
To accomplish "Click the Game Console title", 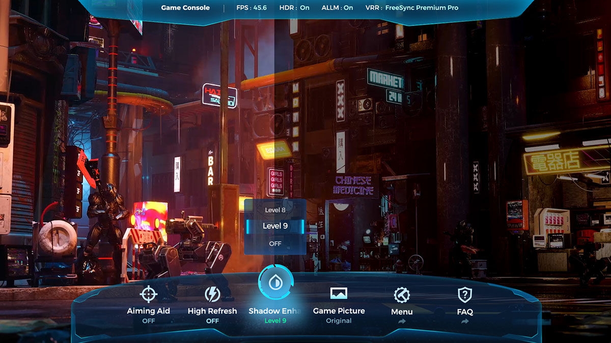I will pos(185,8).
